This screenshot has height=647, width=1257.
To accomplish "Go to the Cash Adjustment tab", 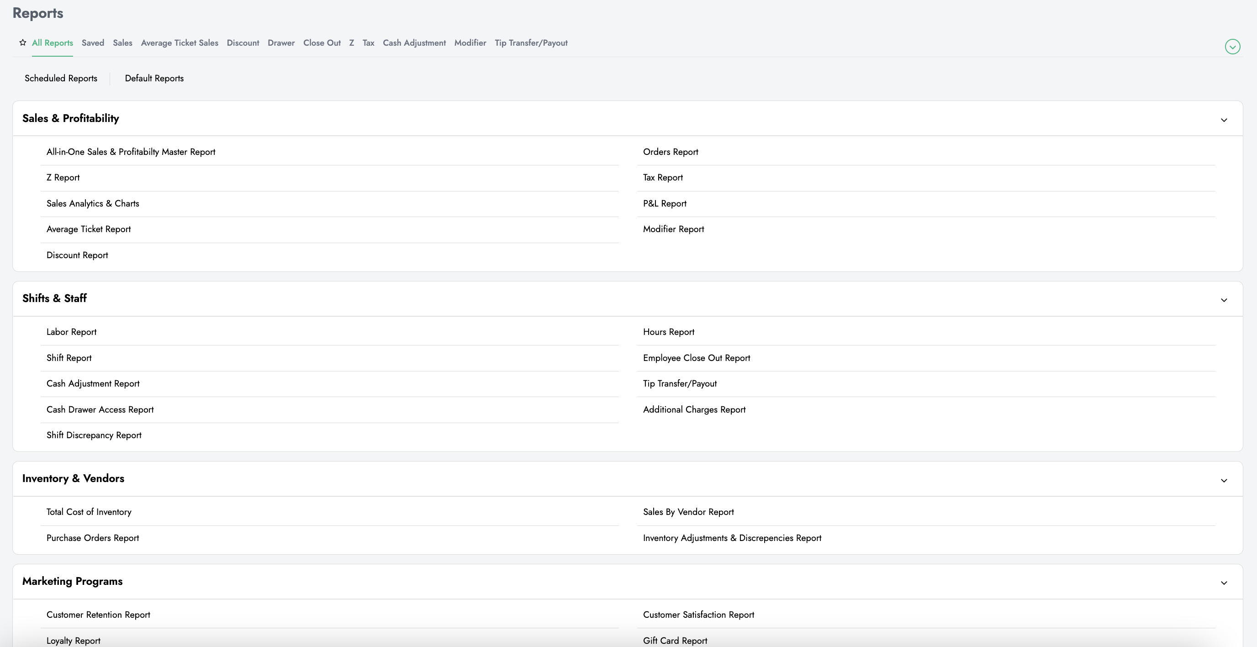I will coord(414,43).
